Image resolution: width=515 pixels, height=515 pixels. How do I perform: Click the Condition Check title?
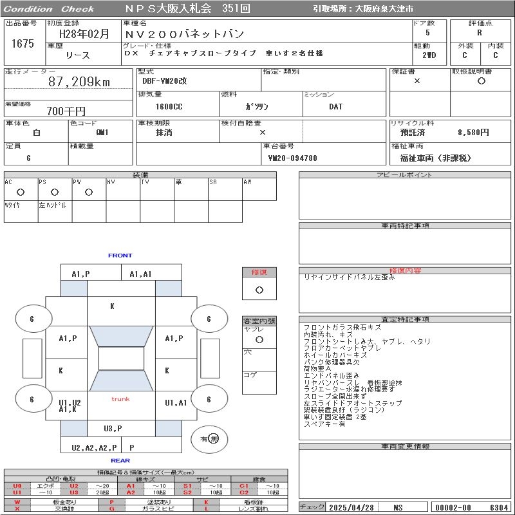[49, 9]
